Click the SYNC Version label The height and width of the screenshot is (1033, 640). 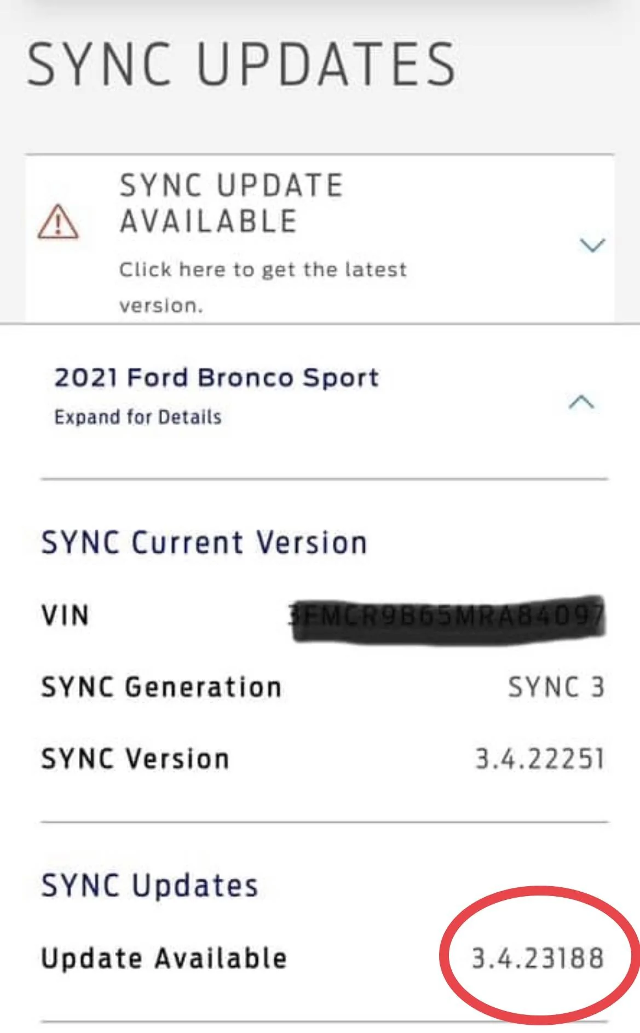click(135, 759)
